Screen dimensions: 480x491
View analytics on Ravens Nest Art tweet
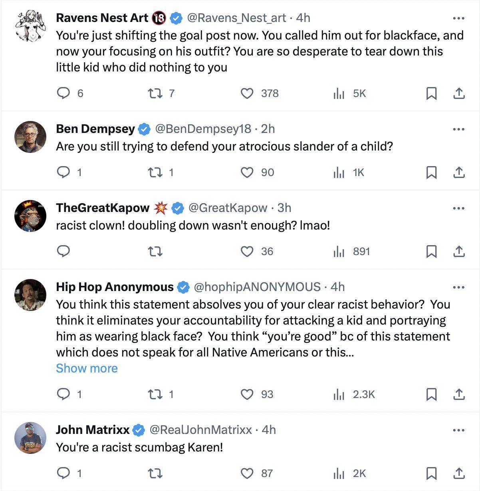(x=339, y=93)
